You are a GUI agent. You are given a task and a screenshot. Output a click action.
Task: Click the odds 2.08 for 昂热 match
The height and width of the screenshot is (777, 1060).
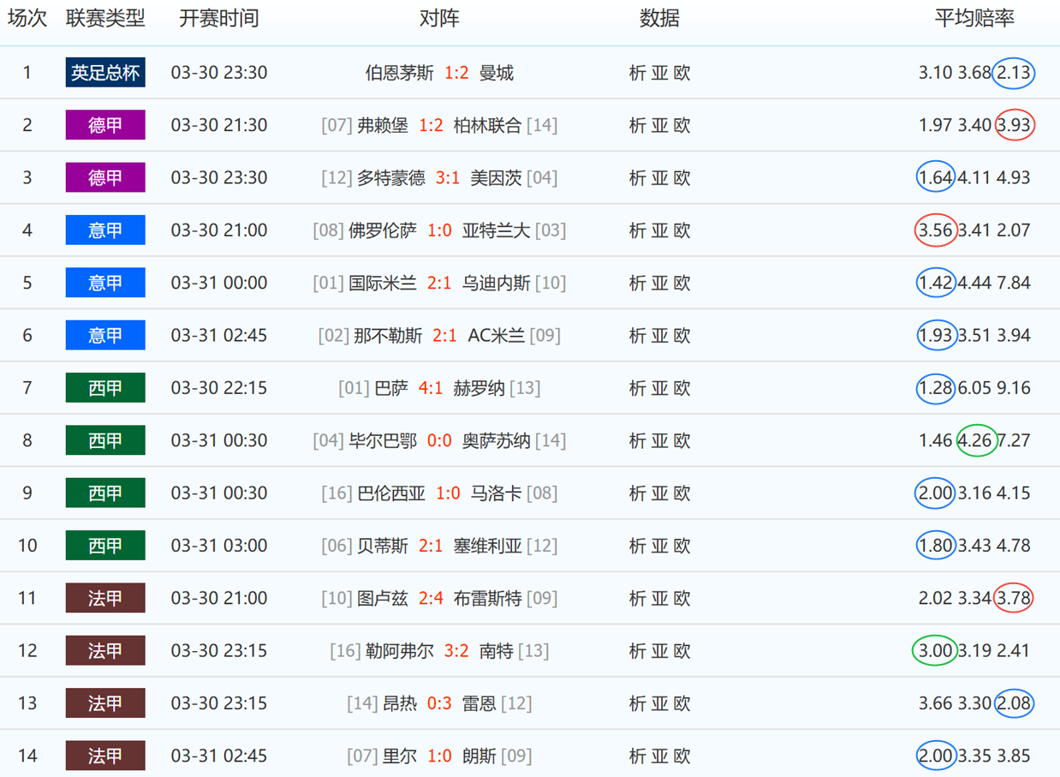1014,703
